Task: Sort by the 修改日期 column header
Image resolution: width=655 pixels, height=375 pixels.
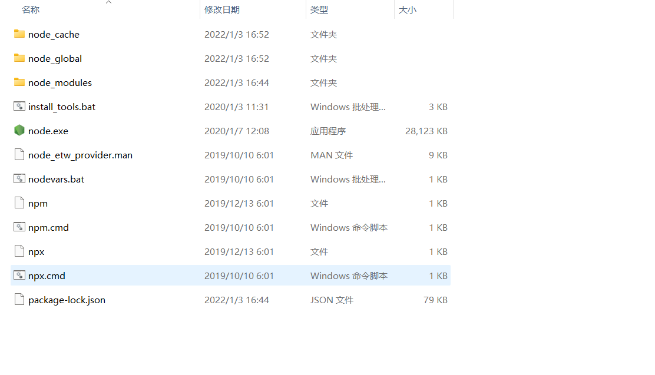Action: [222, 9]
